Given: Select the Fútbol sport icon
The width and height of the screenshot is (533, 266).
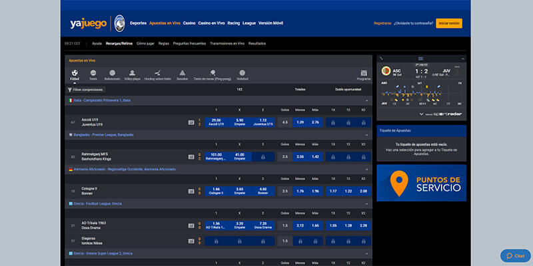Looking at the screenshot, I should [75, 73].
